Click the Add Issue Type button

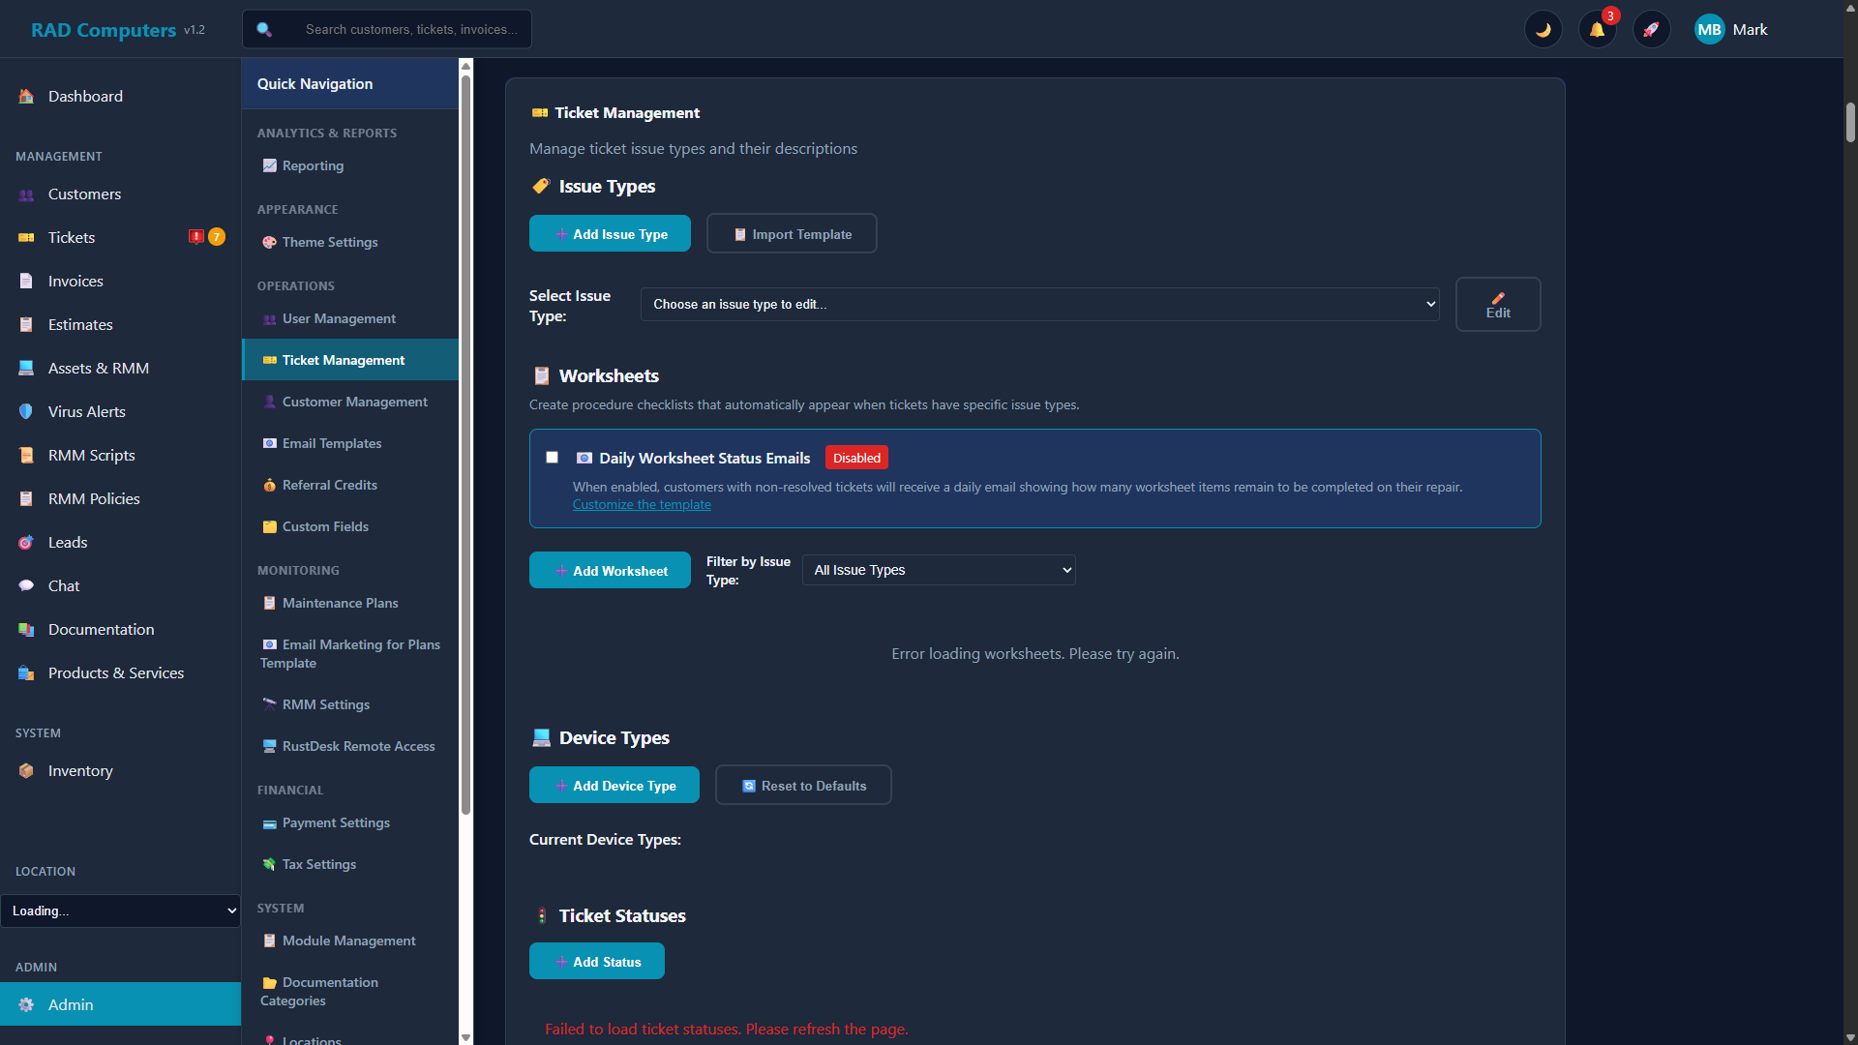coord(610,233)
